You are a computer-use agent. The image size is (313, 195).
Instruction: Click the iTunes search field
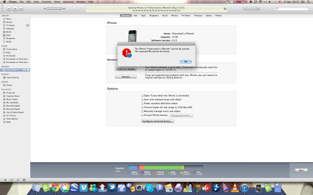pos(292,9)
